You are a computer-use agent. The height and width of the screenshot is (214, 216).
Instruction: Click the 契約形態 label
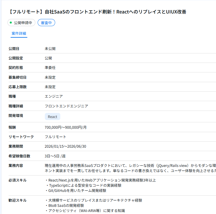click(16, 68)
